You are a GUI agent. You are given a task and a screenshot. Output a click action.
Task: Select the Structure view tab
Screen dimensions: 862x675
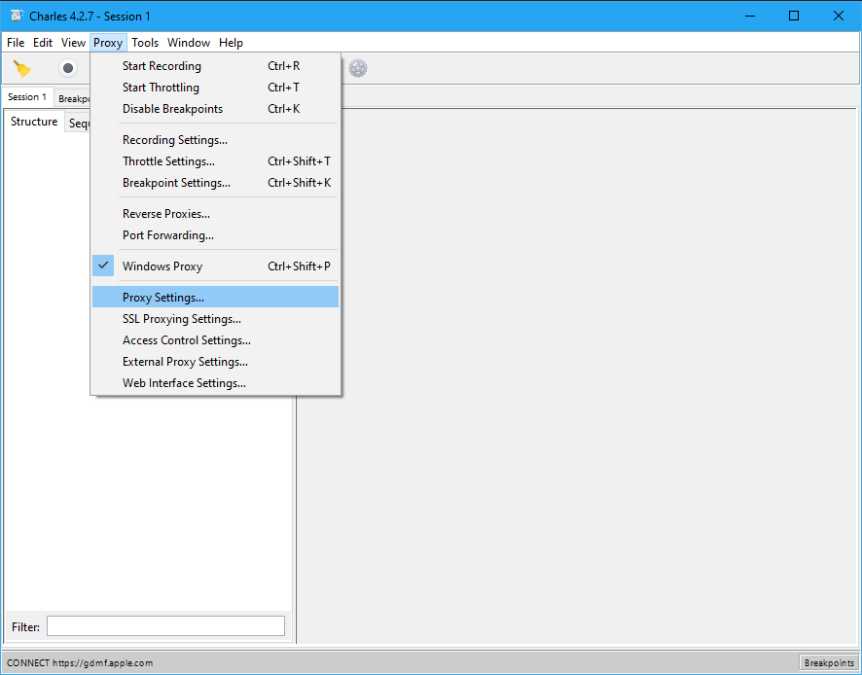tap(34, 122)
